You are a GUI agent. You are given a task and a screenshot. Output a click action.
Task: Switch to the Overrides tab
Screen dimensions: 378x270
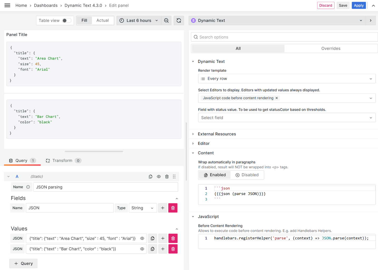(x=331, y=48)
